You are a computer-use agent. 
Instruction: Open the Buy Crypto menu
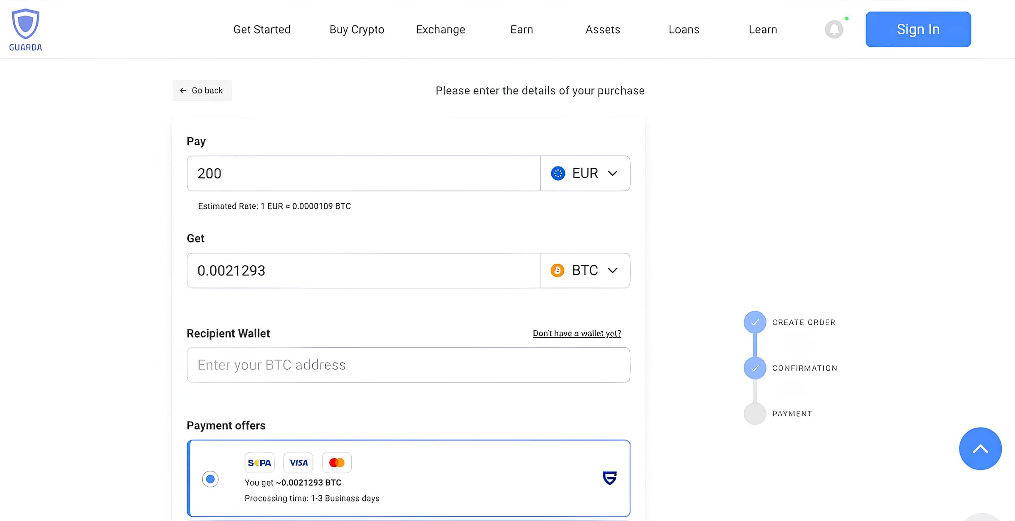(x=357, y=30)
